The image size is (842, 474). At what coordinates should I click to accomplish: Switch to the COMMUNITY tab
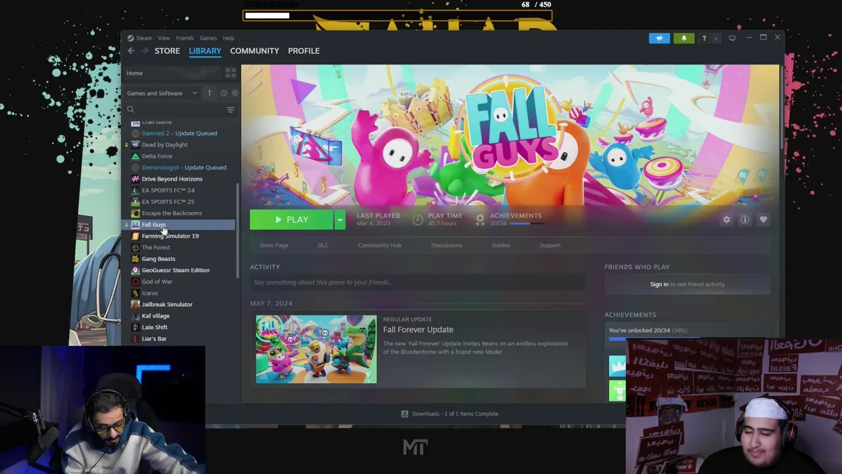point(255,51)
